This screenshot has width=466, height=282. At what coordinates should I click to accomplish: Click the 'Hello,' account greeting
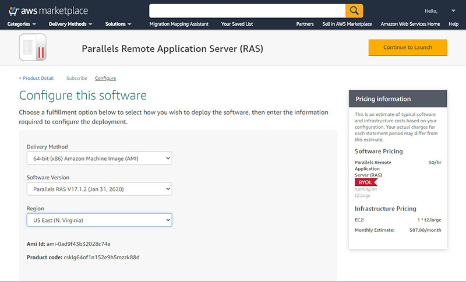431,11
